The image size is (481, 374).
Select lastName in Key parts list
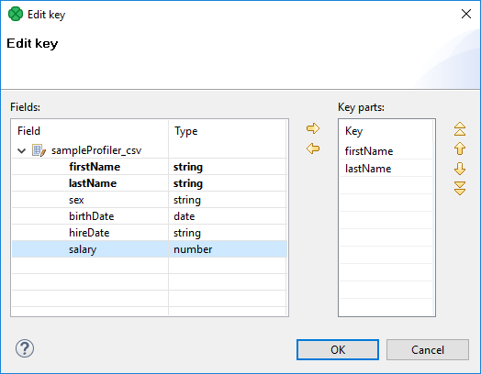386,169
